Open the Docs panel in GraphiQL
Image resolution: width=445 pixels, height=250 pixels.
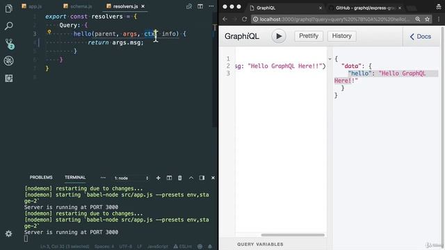421,37
